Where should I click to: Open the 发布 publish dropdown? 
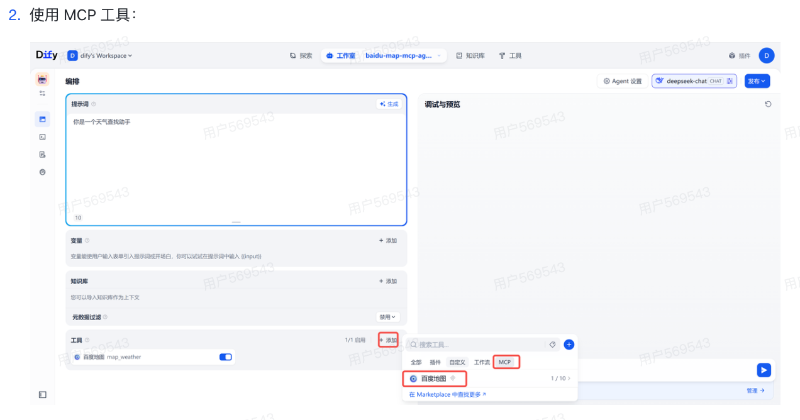[757, 80]
